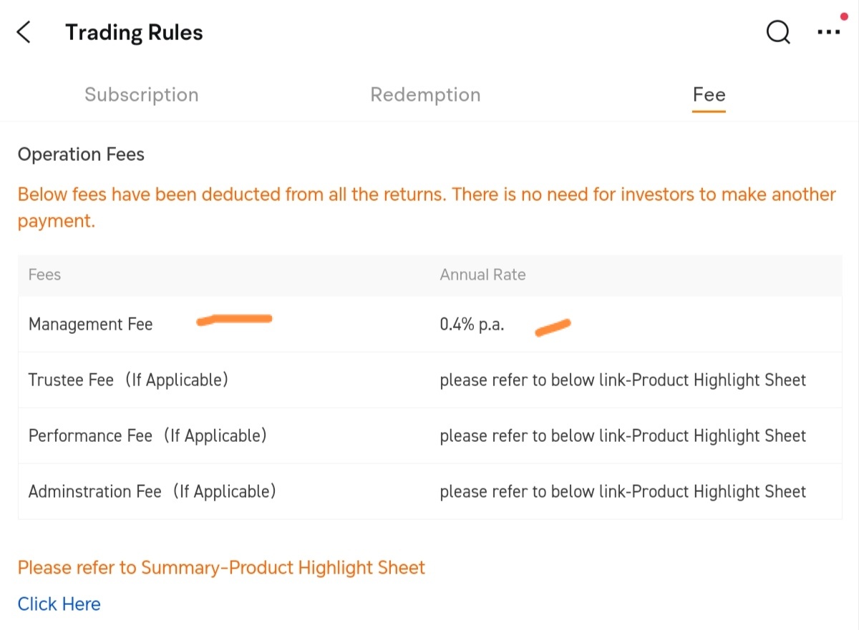Viewport: 859px width, 630px height.
Task: Select Trustee Fee (If Applicable) row
Action: point(429,380)
